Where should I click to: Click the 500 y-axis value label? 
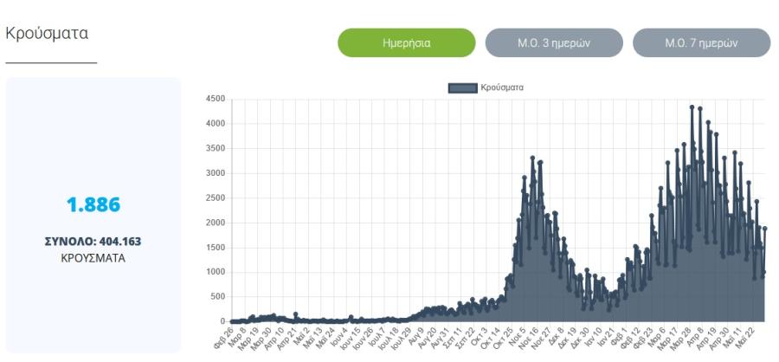pyautogui.click(x=217, y=297)
